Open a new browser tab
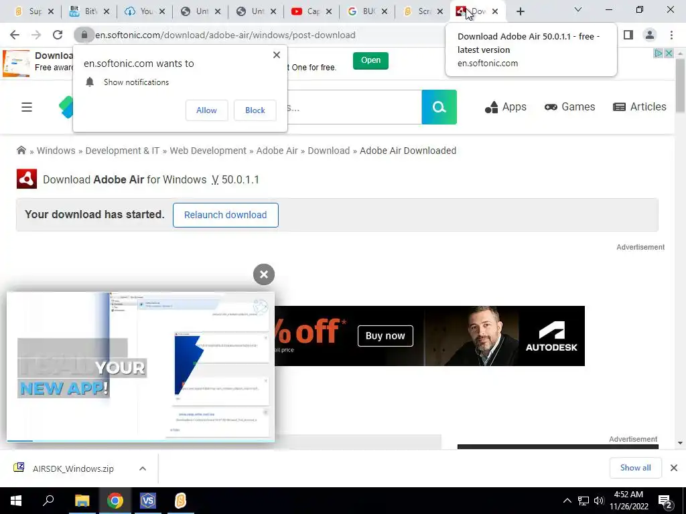 click(x=520, y=11)
